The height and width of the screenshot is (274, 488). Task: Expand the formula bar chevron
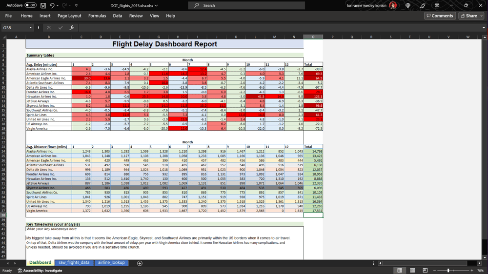click(x=484, y=28)
